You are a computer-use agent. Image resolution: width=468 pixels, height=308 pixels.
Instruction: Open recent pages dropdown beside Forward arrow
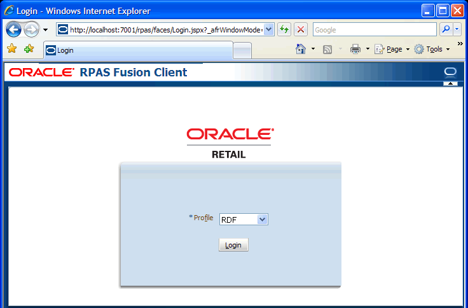[45, 30]
